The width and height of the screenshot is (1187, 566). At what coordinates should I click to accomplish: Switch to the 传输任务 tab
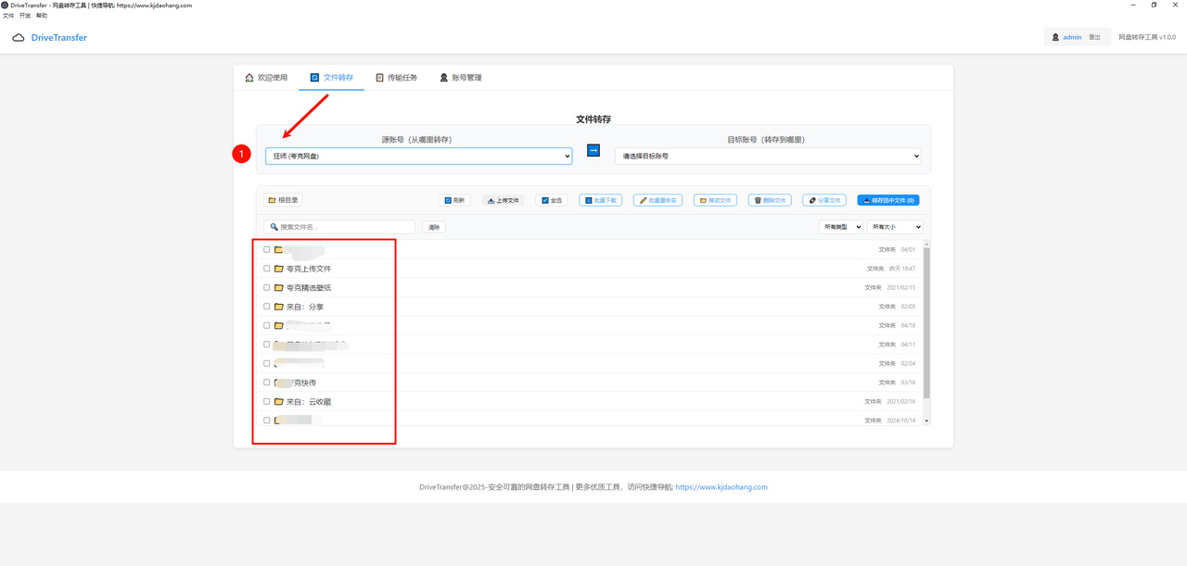[x=396, y=78]
